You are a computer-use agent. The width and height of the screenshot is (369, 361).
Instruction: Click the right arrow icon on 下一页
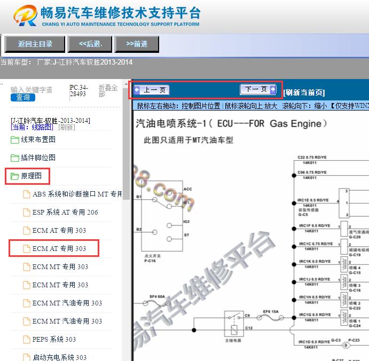pos(273,89)
